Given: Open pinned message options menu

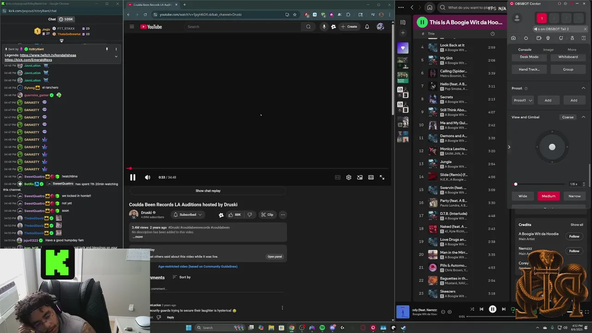Looking at the screenshot, I should pyautogui.click(x=116, y=49).
